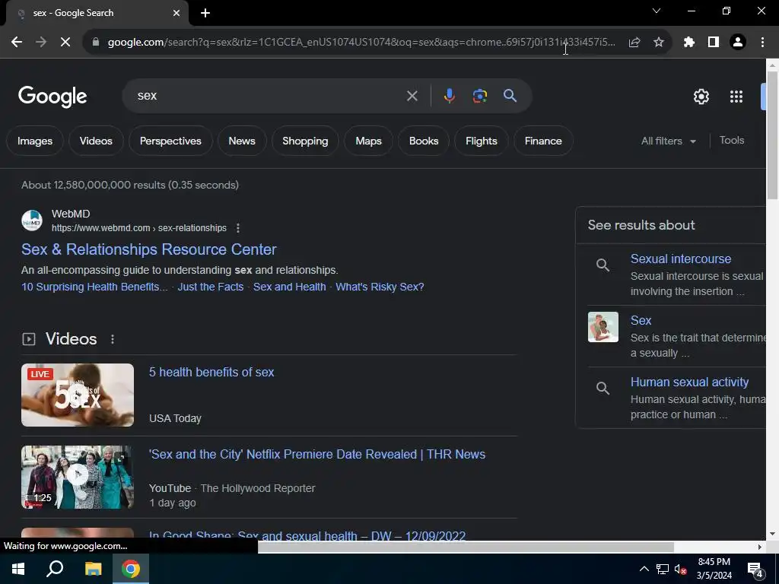Open 'Just the Facts' sitelink

click(x=211, y=287)
